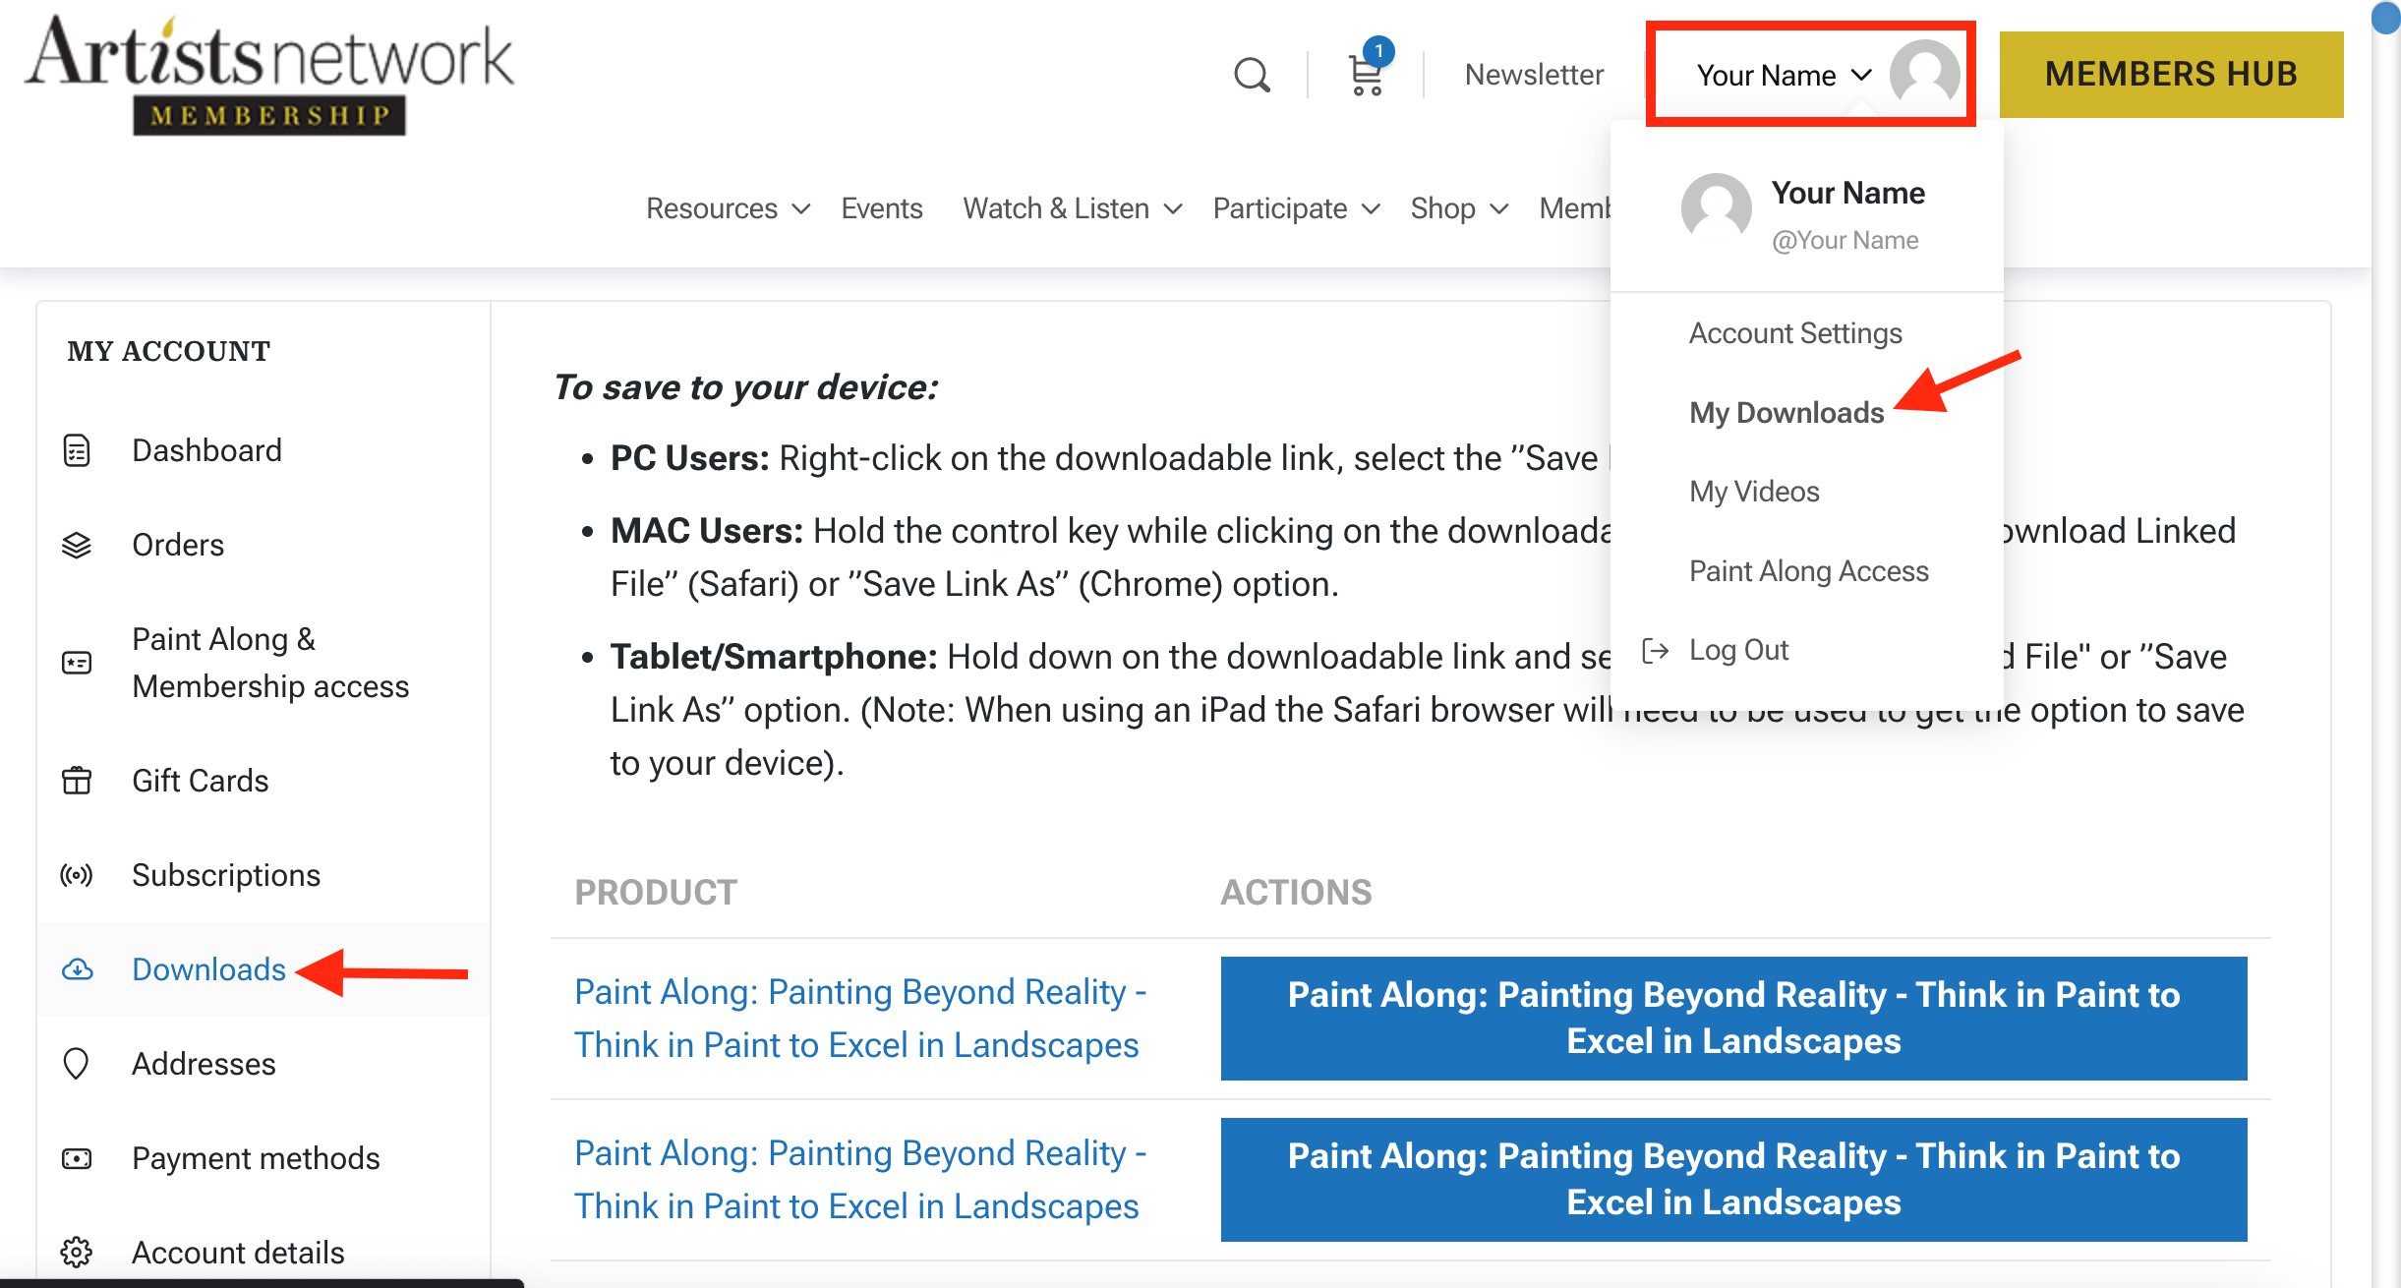Click the Orders stack icon
The image size is (2401, 1288).
click(78, 545)
